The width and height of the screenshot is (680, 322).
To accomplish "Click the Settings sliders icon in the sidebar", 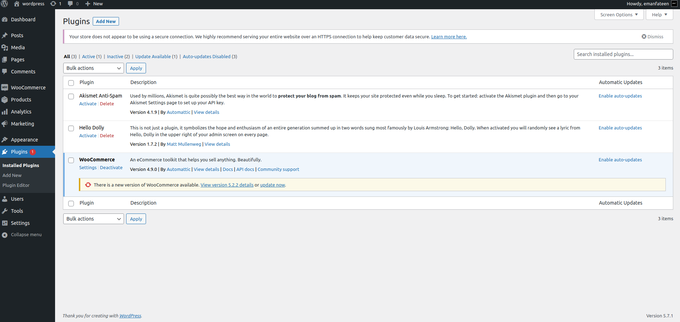I will click(x=5, y=223).
